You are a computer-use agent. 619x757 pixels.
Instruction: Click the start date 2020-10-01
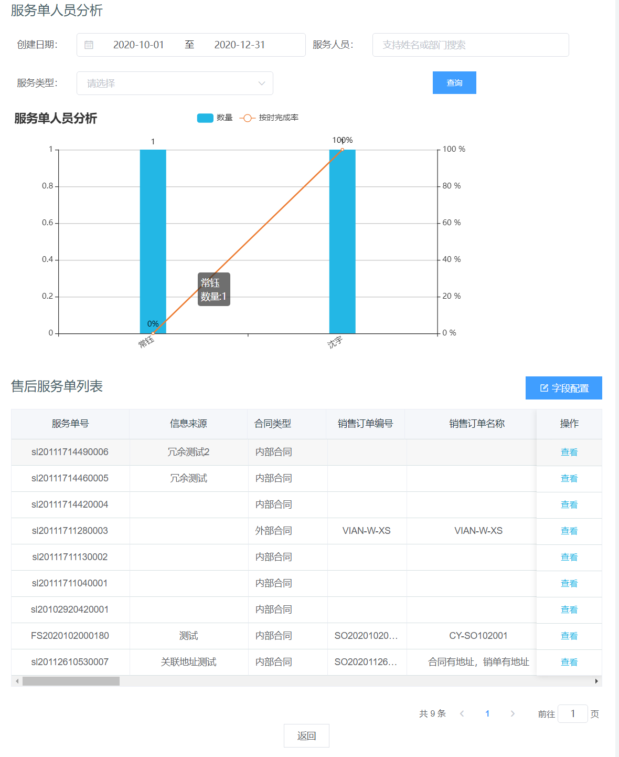pos(138,45)
